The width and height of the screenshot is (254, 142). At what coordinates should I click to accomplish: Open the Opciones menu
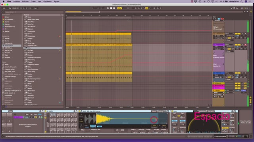click(x=47, y=2)
